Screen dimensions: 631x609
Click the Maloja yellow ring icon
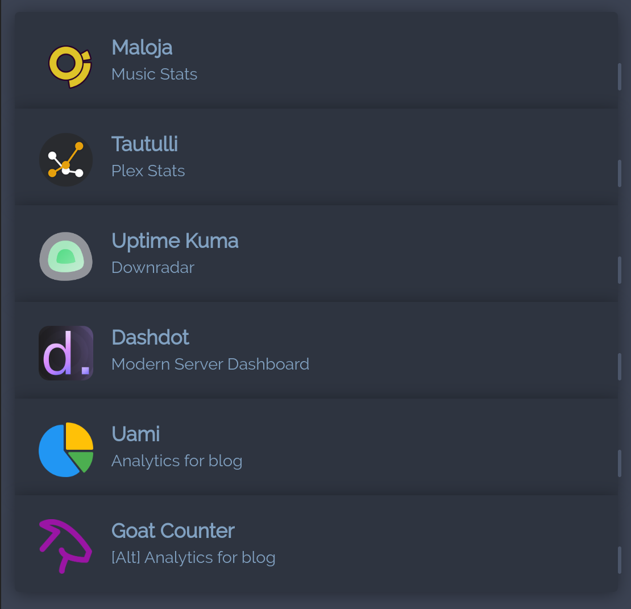pyautogui.click(x=68, y=65)
